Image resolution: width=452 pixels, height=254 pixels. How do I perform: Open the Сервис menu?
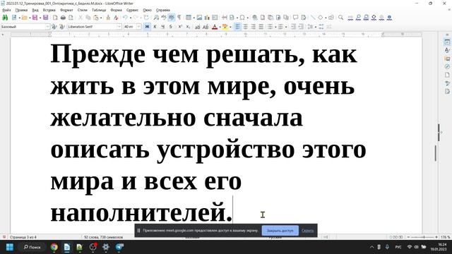132,10
